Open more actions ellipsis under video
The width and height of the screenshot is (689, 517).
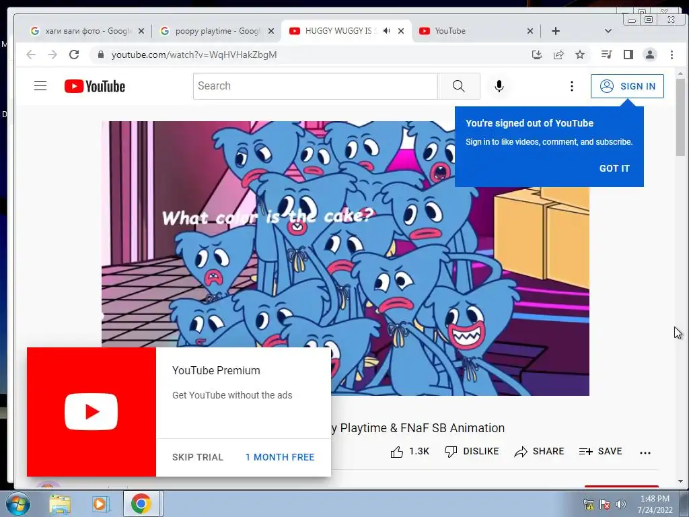[x=645, y=452]
